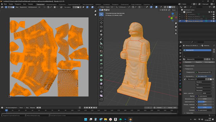Click the pan hand icon in UV editor
The image size is (216, 122).
pos(95,15)
